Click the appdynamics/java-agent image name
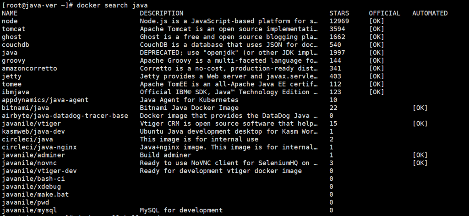This screenshot has height=216, width=469. tap(45, 100)
